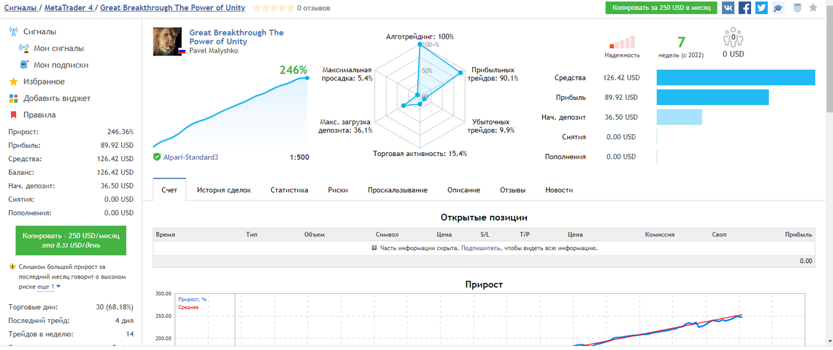The image size is (833, 350).
Task: Click the Подпишитесь link
Action: tap(481, 248)
